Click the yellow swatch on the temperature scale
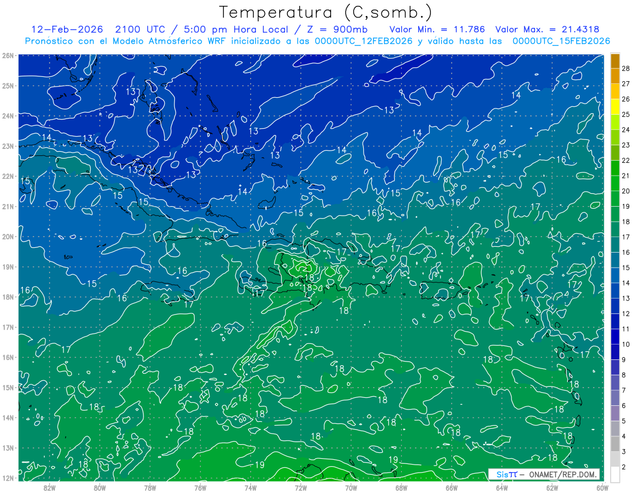The width and height of the screenshot is (640, 495). click(615, 107)
